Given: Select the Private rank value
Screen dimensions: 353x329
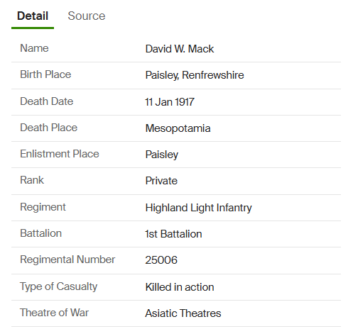Looking at the screenshot, I should point(161,181).
